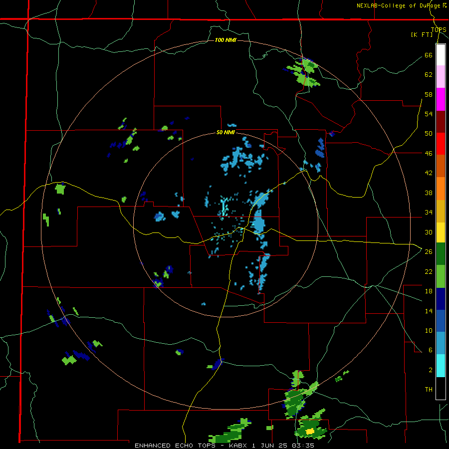Click the "54" legend value
The image size is (449, 449).
pyautogui.click(x=429, y=114)
